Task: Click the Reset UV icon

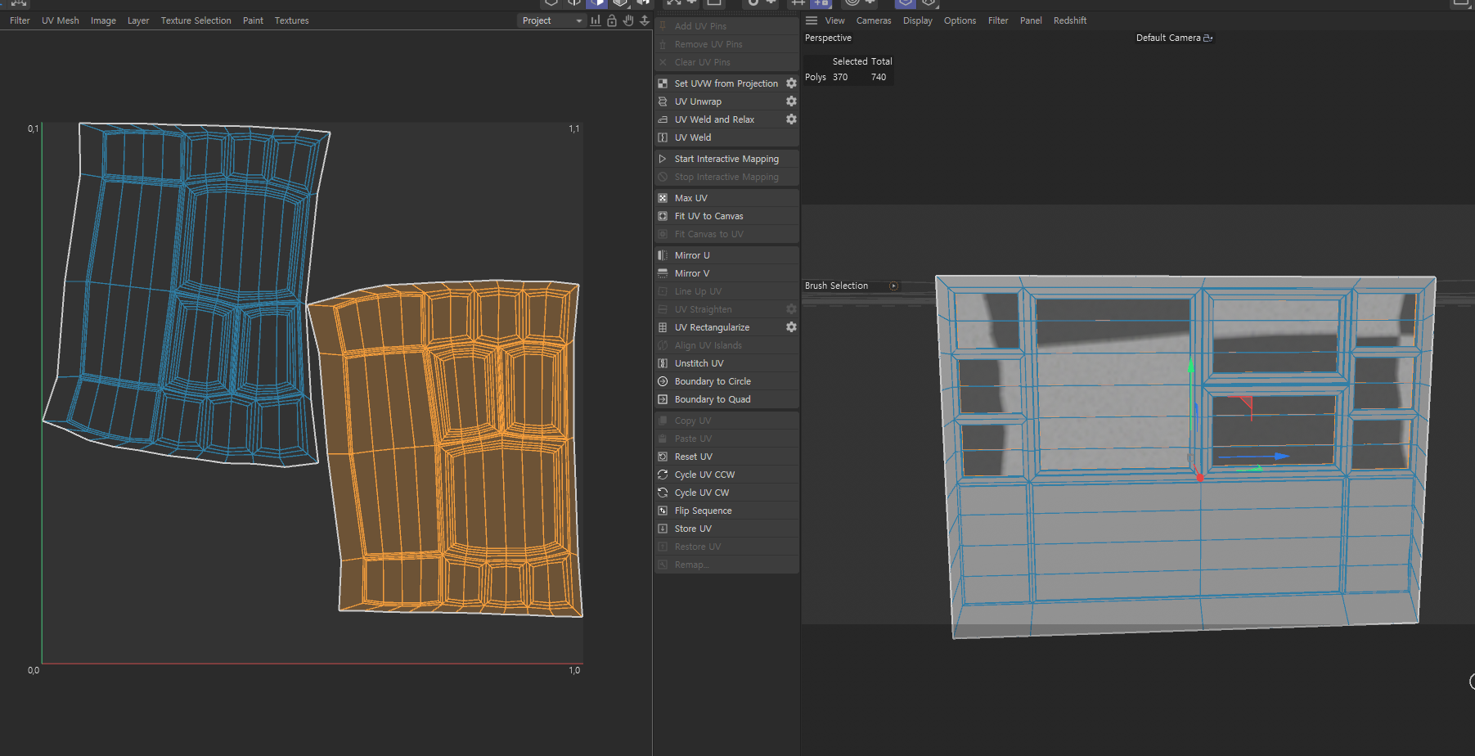Action: (x=663, y=457)
